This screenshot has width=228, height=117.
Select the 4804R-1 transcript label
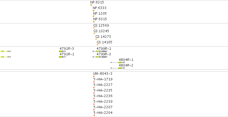click(x=126, y=60)
